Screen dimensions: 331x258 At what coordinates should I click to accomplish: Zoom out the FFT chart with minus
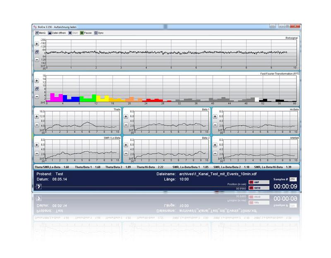pos(37,97)
